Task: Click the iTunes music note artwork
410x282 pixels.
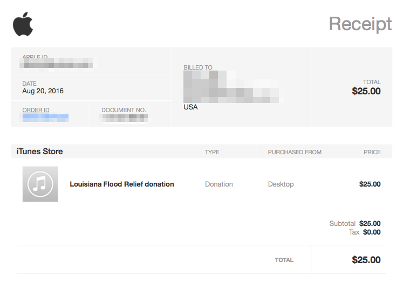Action: [40, 184]
